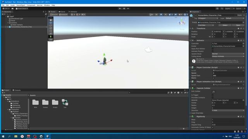Toggle Apply Root Motion checkbox
Viewport: 248px width, 139px height.
click(213, 49)
